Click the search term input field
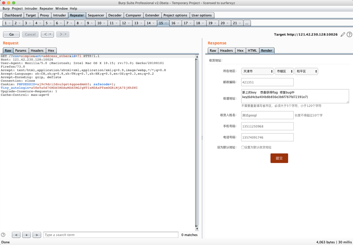 [x=110, y=235]
